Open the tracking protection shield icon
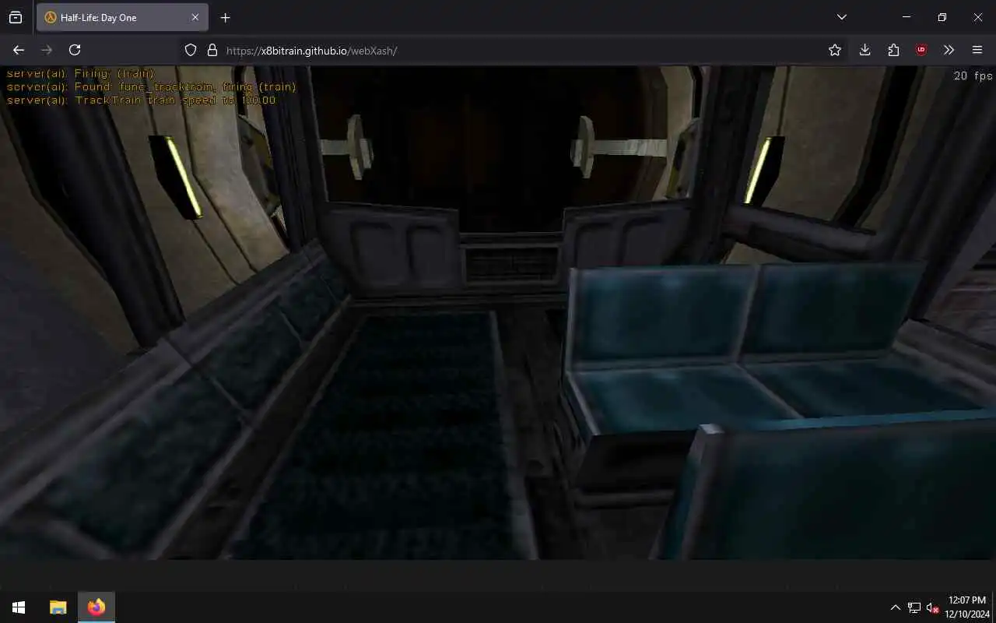The height and width of the screenshot is (623, 996). pos(191,50)
